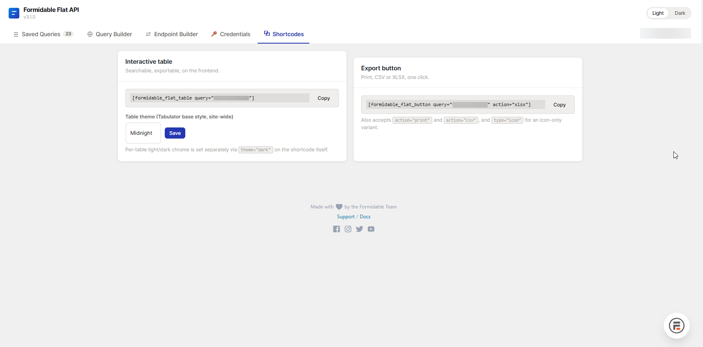The image size is (703, 347).
Task: Click the Formidable Flat API title text
Action: tap(51, 10)
